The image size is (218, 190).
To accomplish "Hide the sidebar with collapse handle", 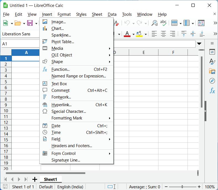I will [x=205, y=111].
